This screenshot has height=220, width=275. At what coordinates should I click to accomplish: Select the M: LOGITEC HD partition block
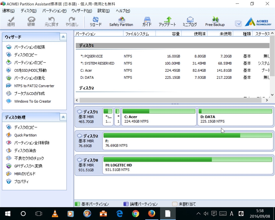click(188, 165)
